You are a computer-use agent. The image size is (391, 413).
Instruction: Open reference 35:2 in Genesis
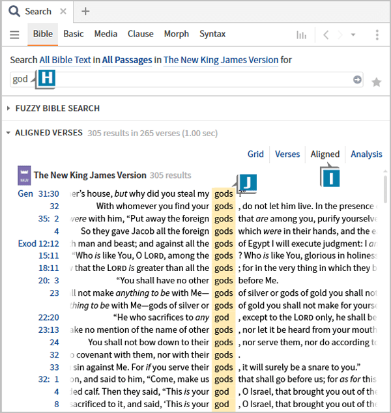pos(48,219)
